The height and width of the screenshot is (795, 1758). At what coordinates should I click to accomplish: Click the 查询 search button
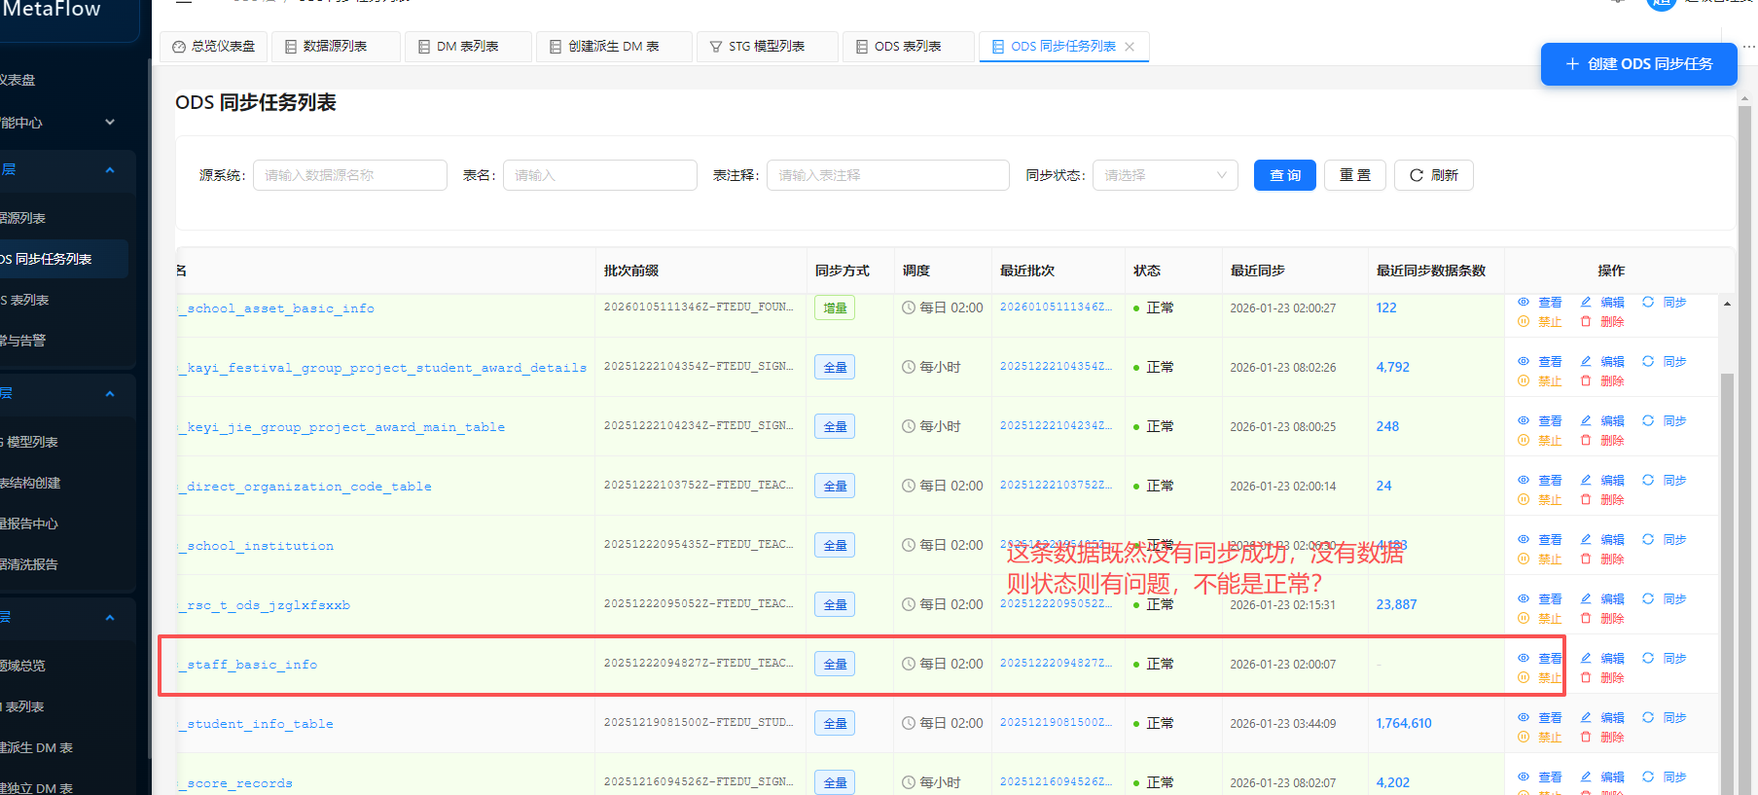point(1284,175)
